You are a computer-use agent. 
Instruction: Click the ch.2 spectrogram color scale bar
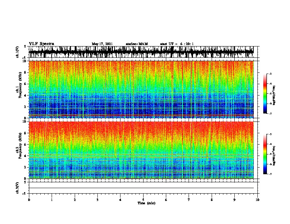(265, 154)
